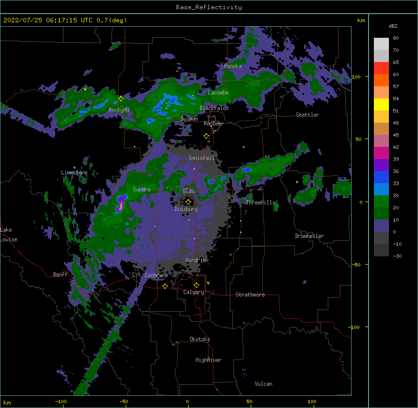418x408 pixels.
Task: Click the Olds town label
Action: (x=188, y=191)
